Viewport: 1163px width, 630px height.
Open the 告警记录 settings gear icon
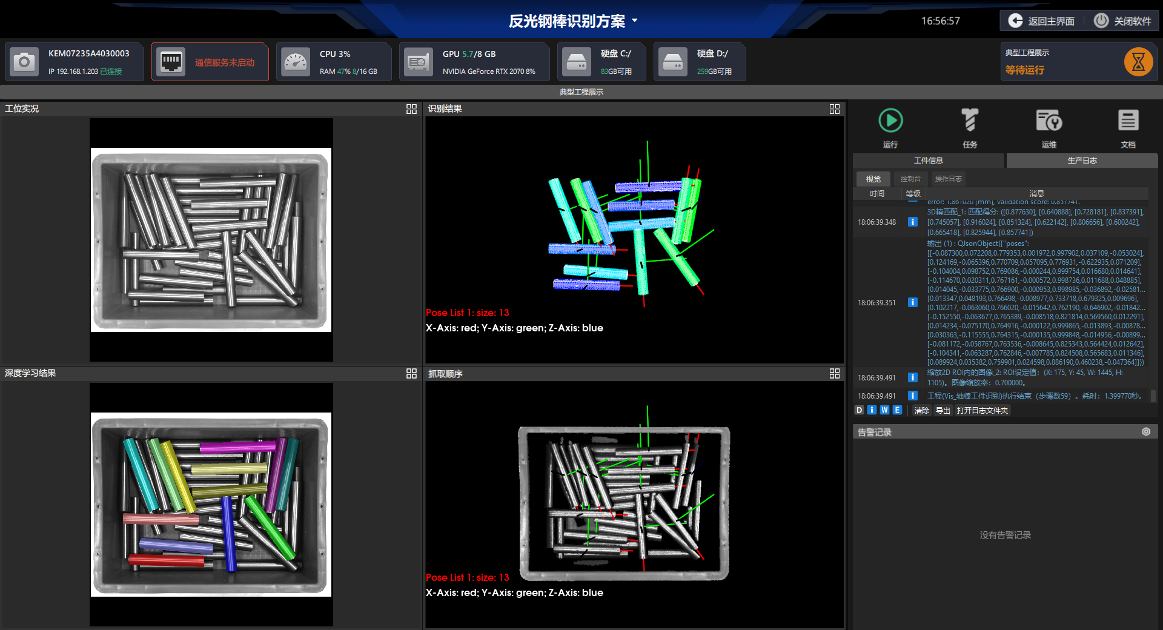pyautogui.click(x=1146, y=432)
